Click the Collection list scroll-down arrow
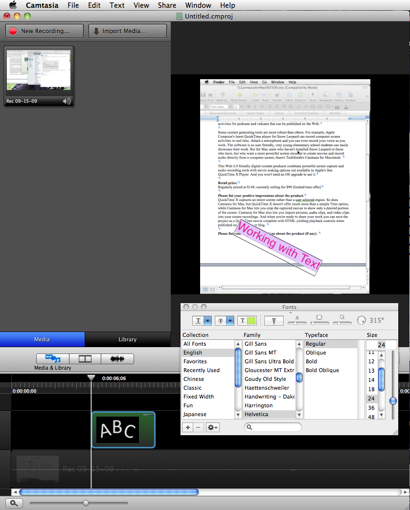This screenshot has width=410, height=510. pos(238,415)
